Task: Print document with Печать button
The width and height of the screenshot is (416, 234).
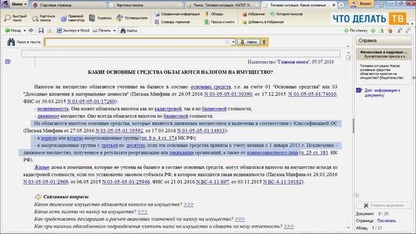Action: click(x=101, y=31)
